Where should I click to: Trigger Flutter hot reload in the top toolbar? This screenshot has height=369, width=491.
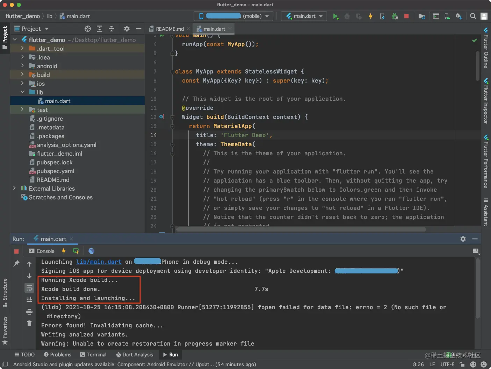click(370, 16)
